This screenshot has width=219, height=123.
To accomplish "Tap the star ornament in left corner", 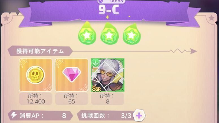I will pyautogui.click(x=6, y=18).
